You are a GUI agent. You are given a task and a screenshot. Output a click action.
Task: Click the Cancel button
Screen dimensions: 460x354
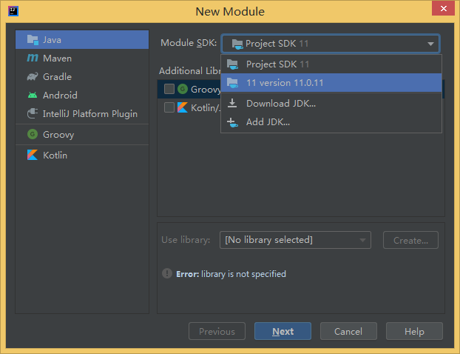(348, 331)
